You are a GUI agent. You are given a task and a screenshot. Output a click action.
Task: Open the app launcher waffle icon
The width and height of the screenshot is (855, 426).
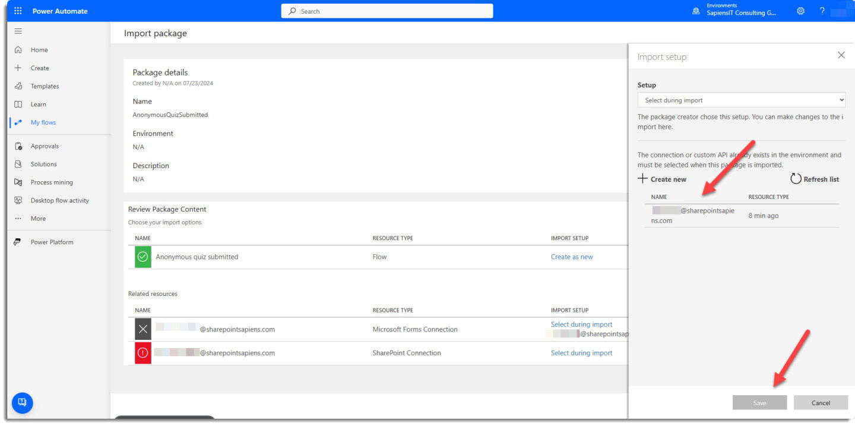click(x=18, y=11)
